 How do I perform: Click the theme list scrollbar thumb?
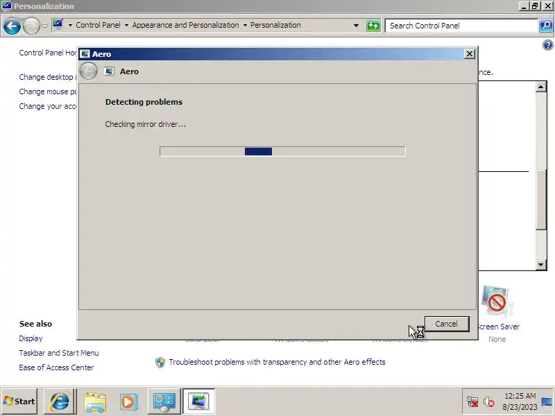pos(541,200)
